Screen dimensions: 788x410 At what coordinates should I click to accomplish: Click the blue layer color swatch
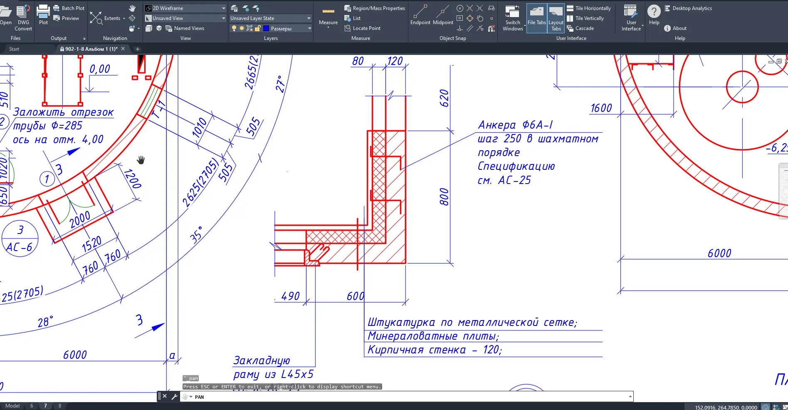(x=267, y=28)
